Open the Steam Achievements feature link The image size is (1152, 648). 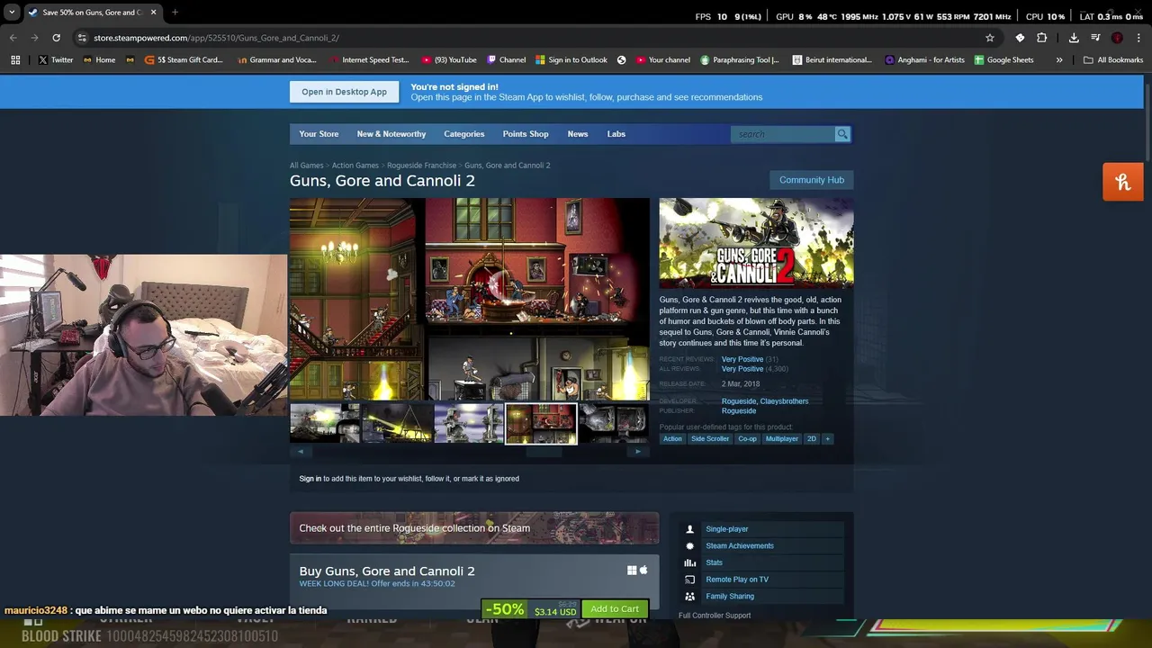point(740,546)
